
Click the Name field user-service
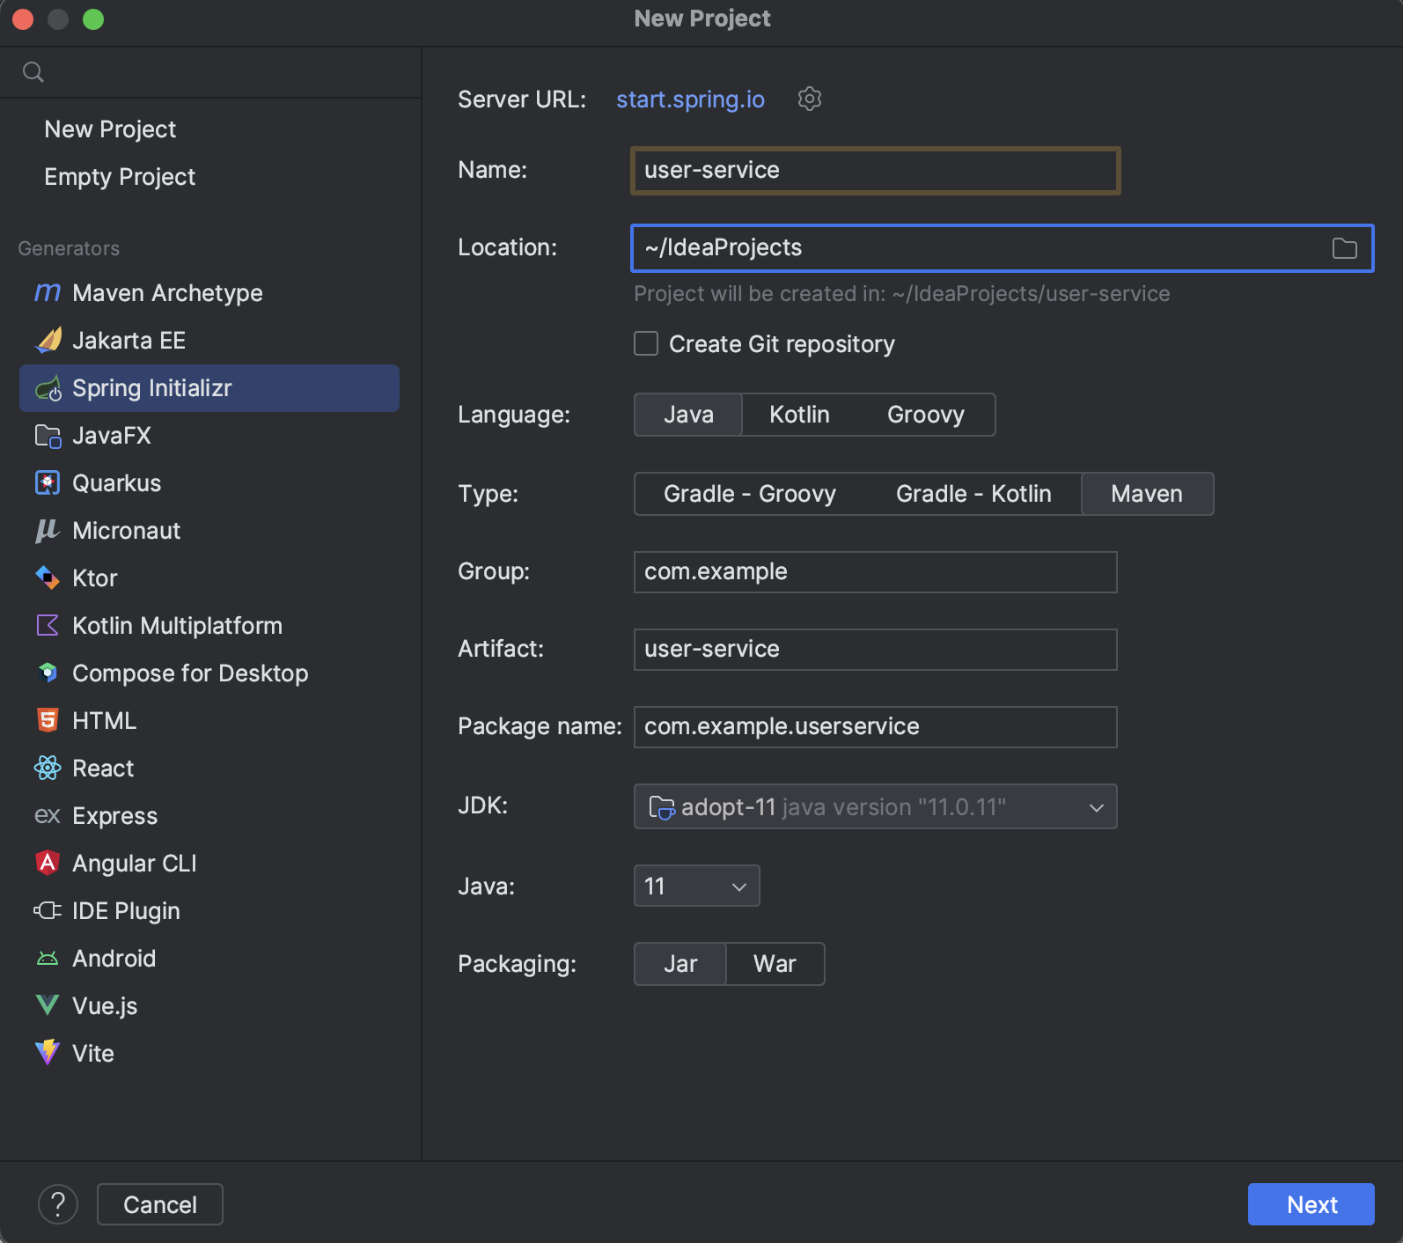point(876,171)
